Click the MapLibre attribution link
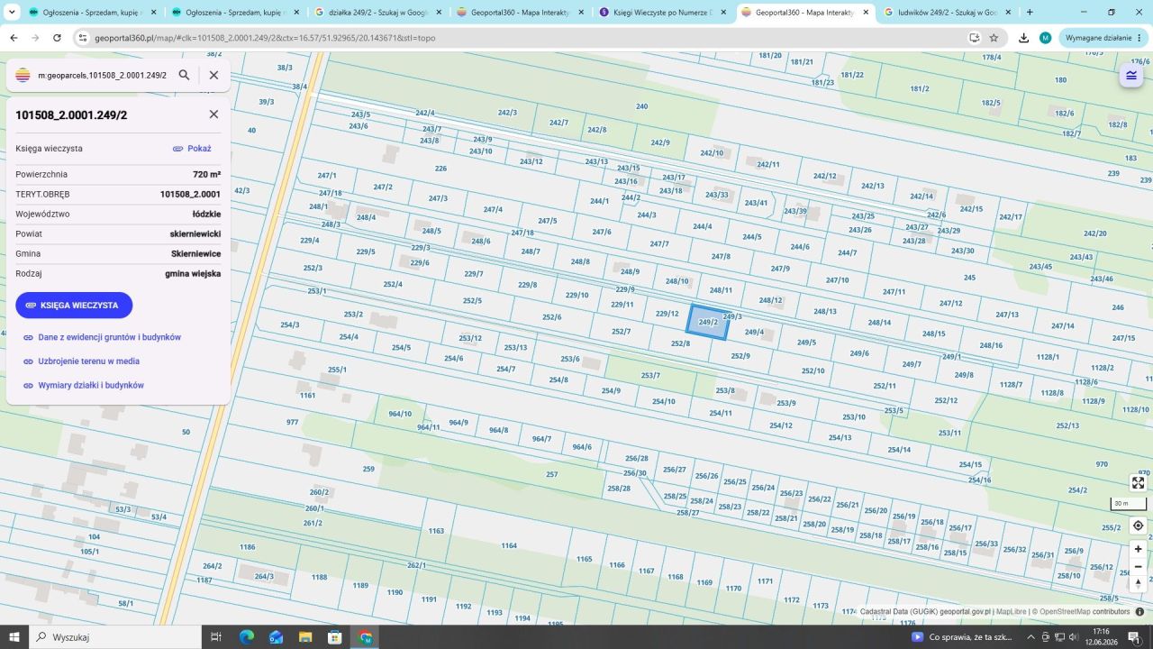The width and height of the screenshot is (1153, 649). click(1012, 611)
